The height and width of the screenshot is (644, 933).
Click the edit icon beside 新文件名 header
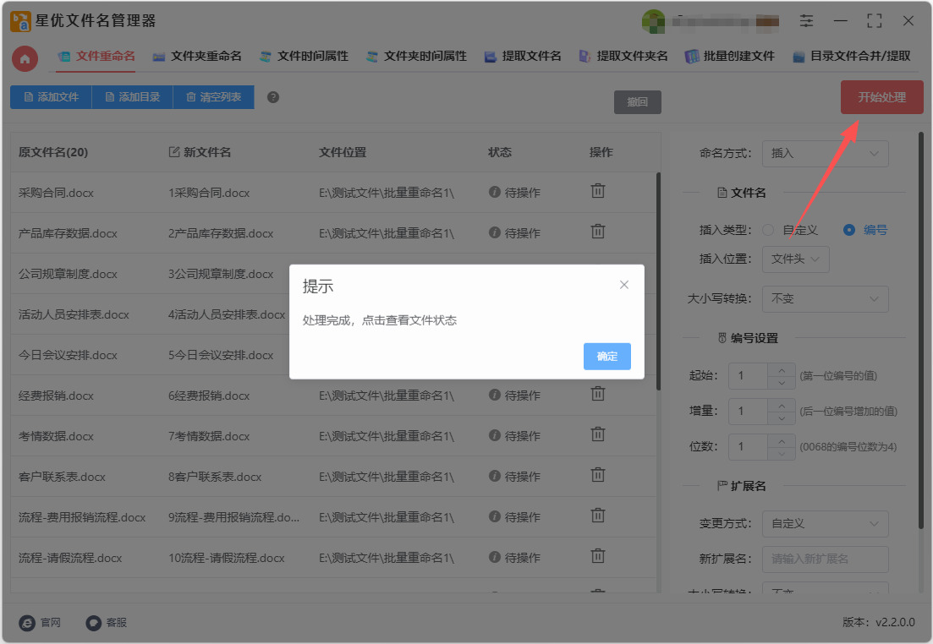point(173,151)
